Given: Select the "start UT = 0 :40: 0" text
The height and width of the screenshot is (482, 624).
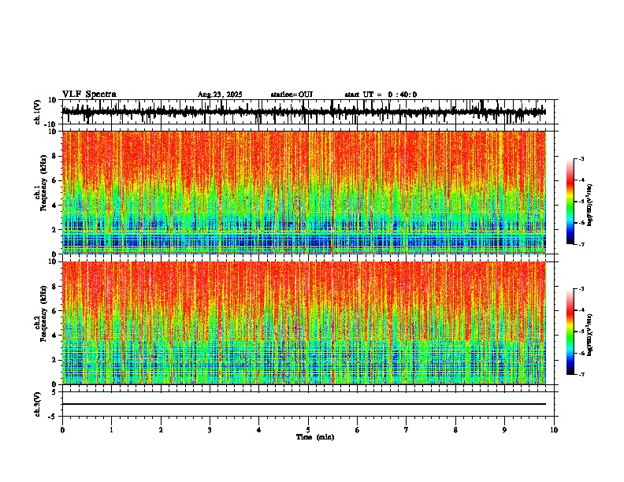Looking at the screenshot, I should coord(381,95).
